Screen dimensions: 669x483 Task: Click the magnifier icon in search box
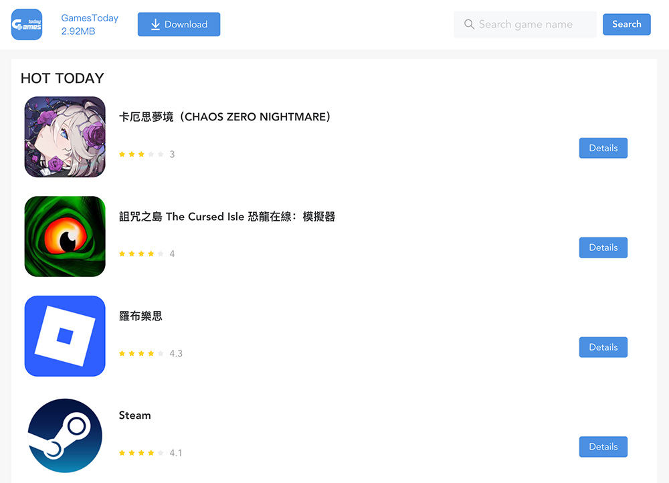(469, 24)
